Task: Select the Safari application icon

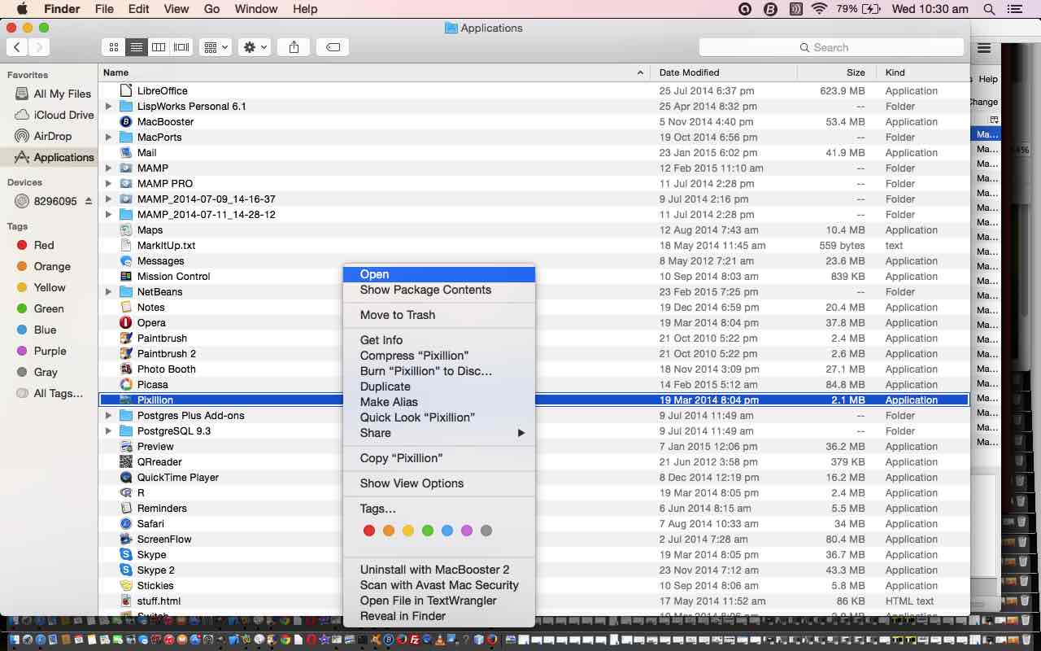Action: click(x=126, y=523)
